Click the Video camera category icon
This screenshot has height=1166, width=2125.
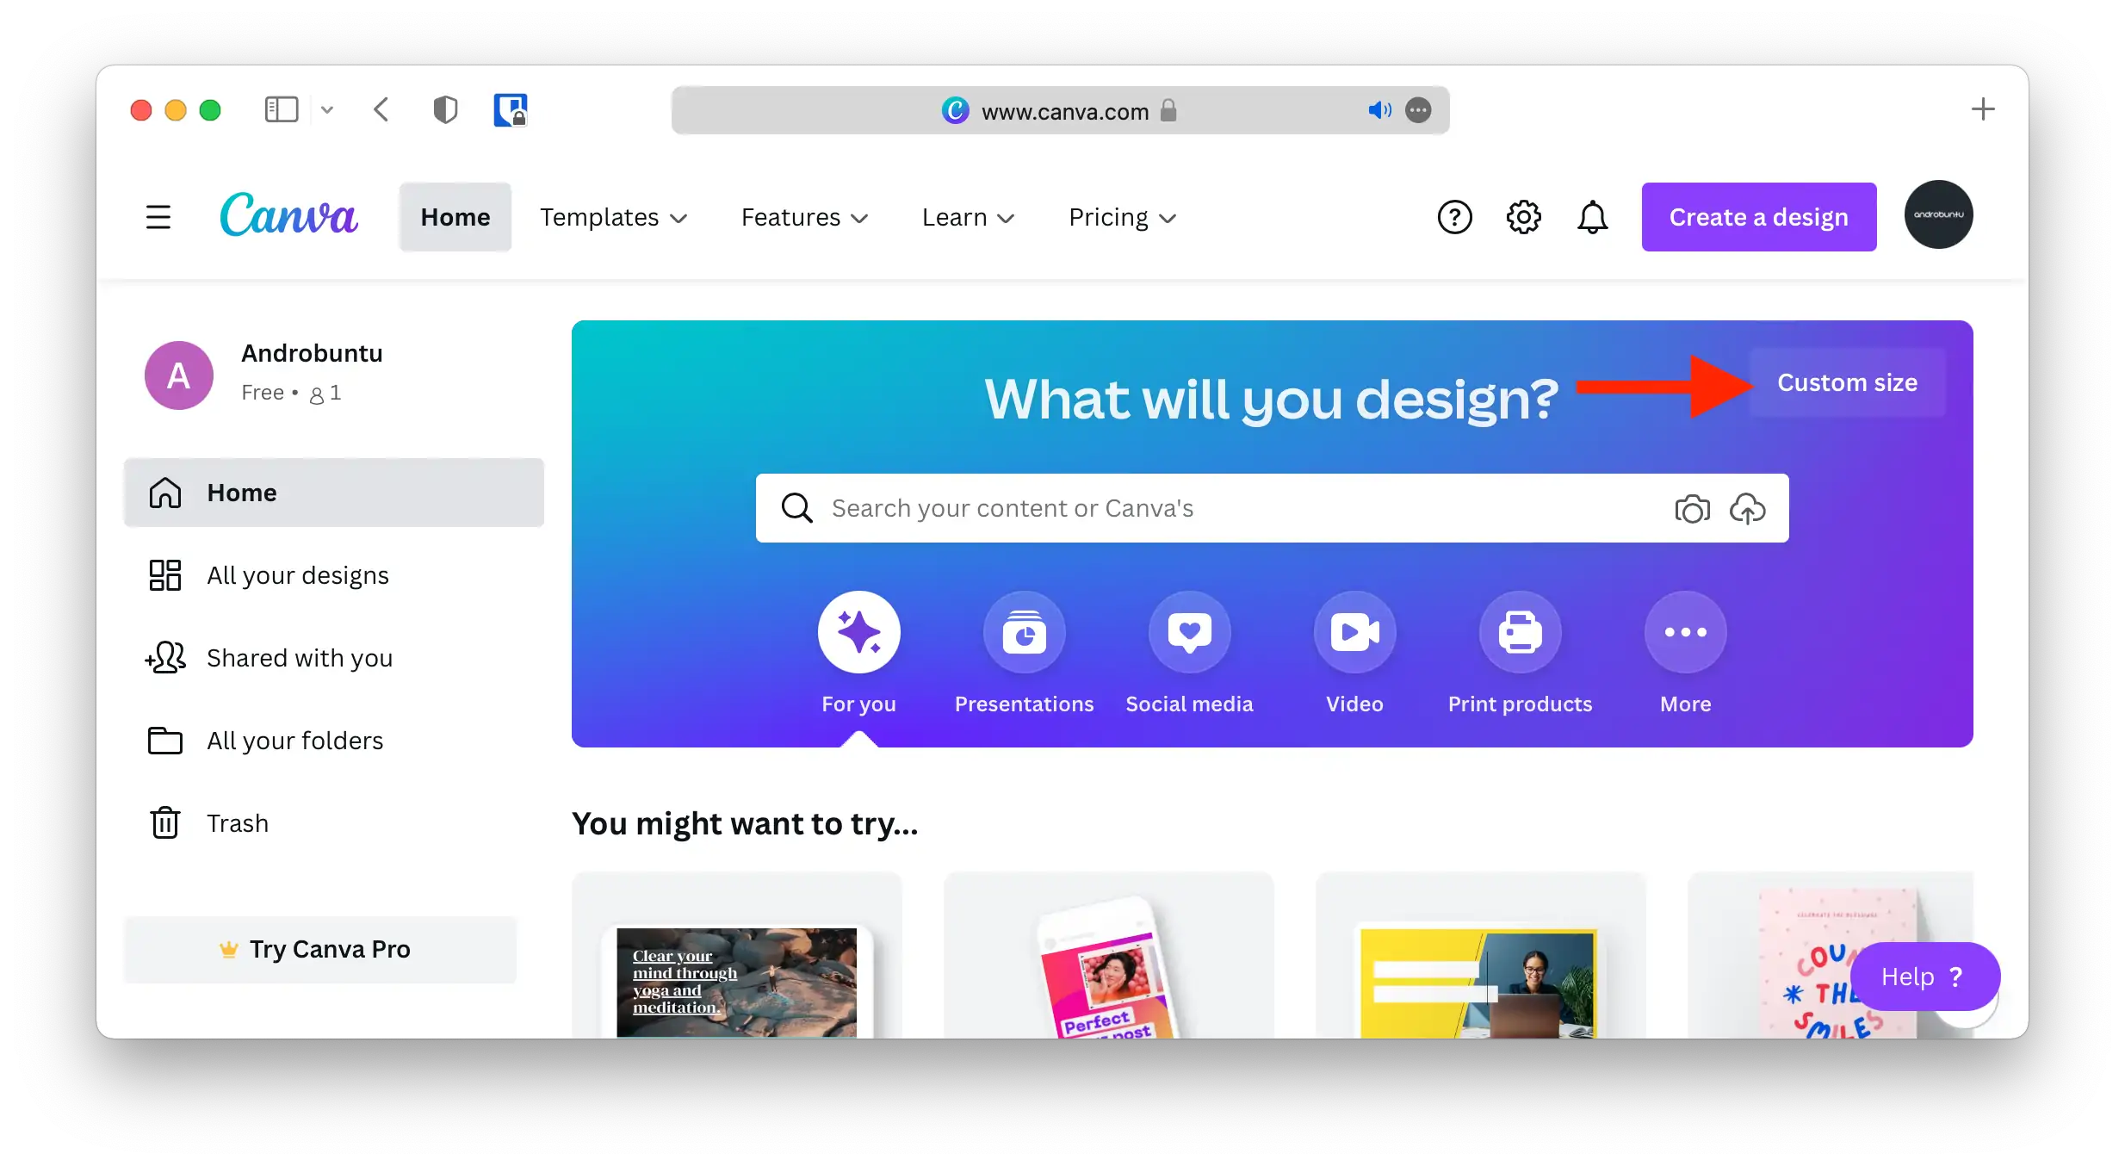tap(1354, 633)
